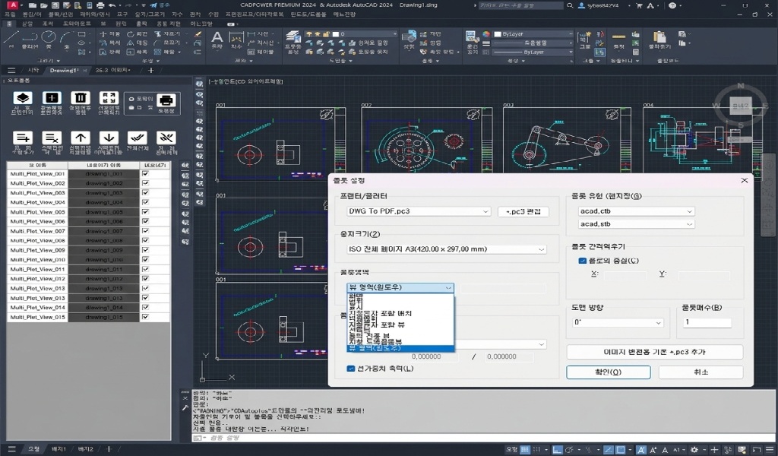Open the DWG To PDF.pc3 printer dropdown
The height and width of the screenshot is (456, 778).
point(419,211)
